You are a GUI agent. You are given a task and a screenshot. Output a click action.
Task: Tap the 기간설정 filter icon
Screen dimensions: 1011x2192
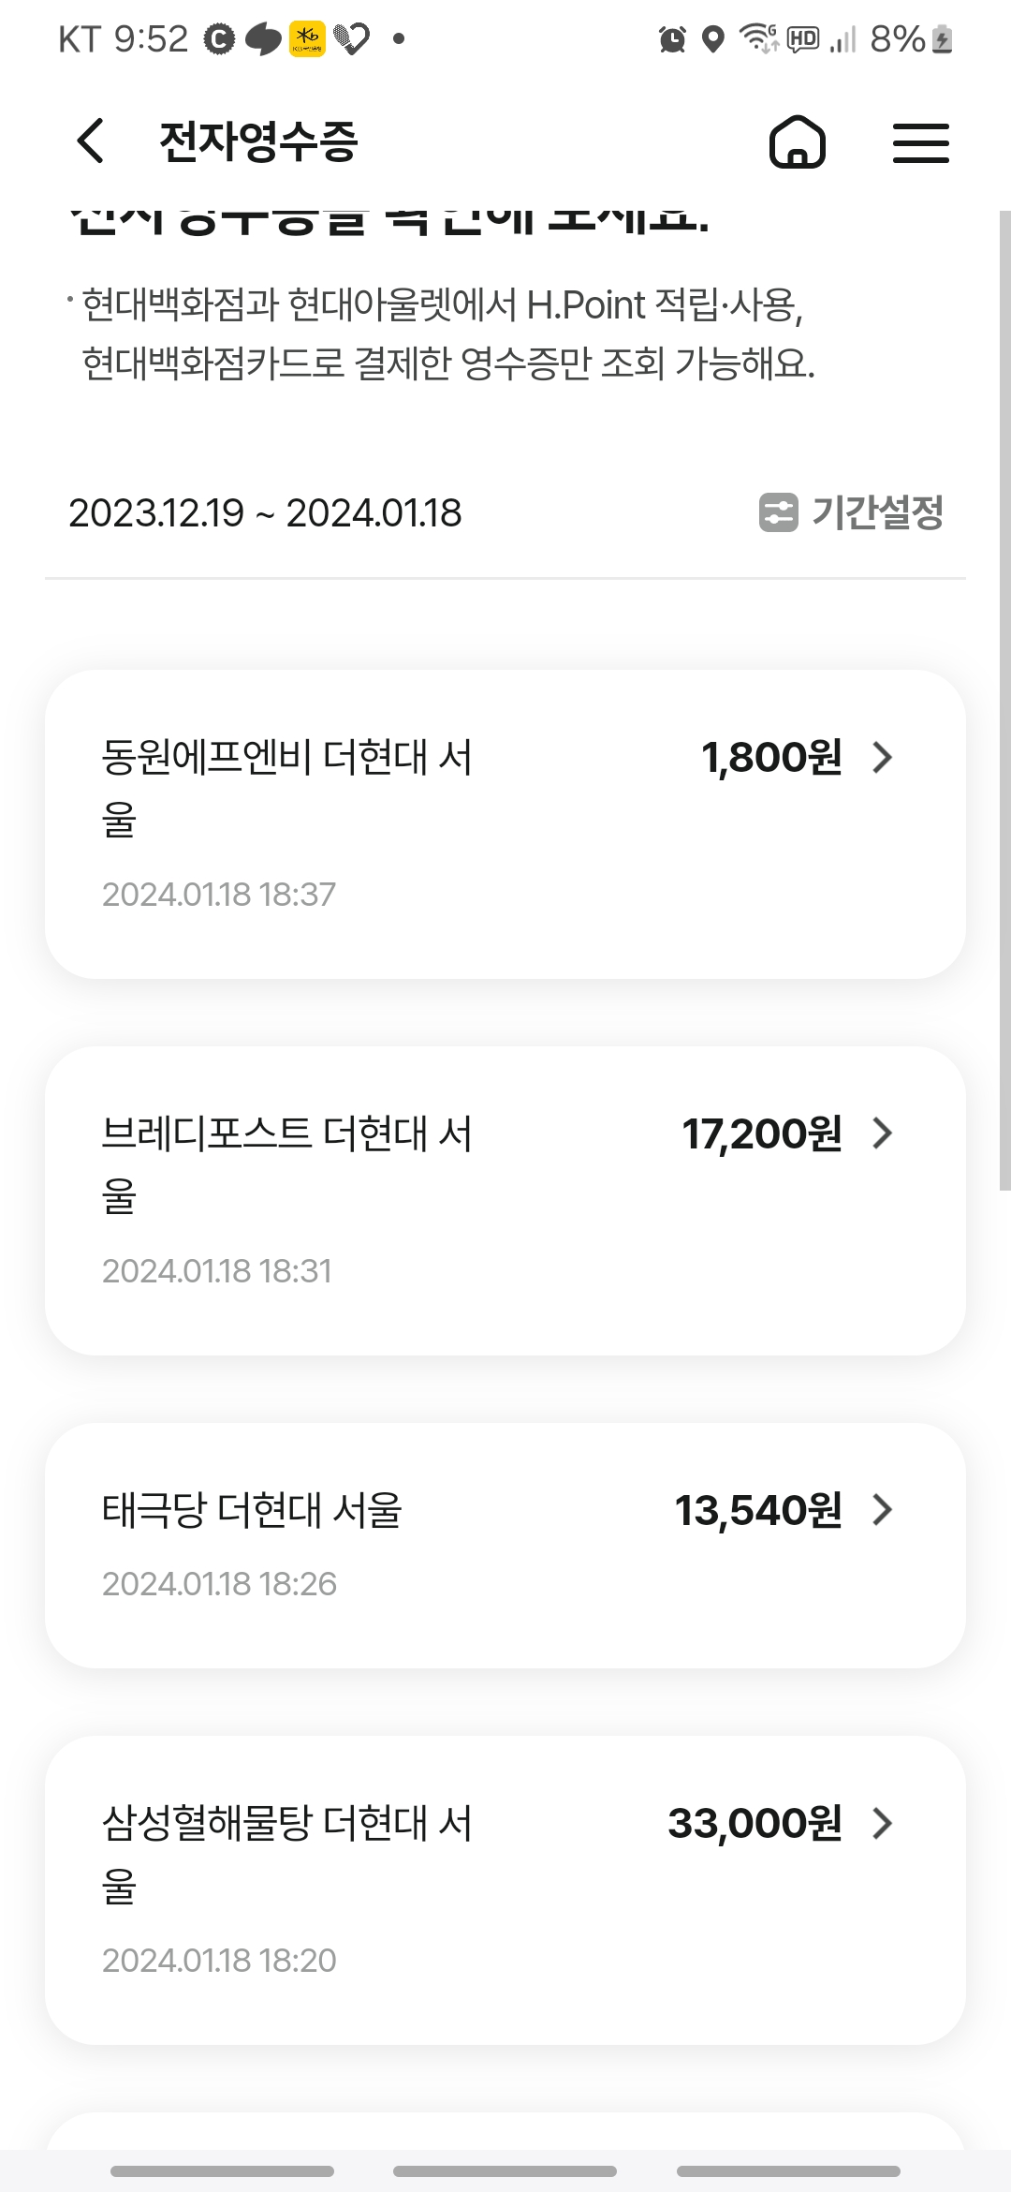[778, 512]
